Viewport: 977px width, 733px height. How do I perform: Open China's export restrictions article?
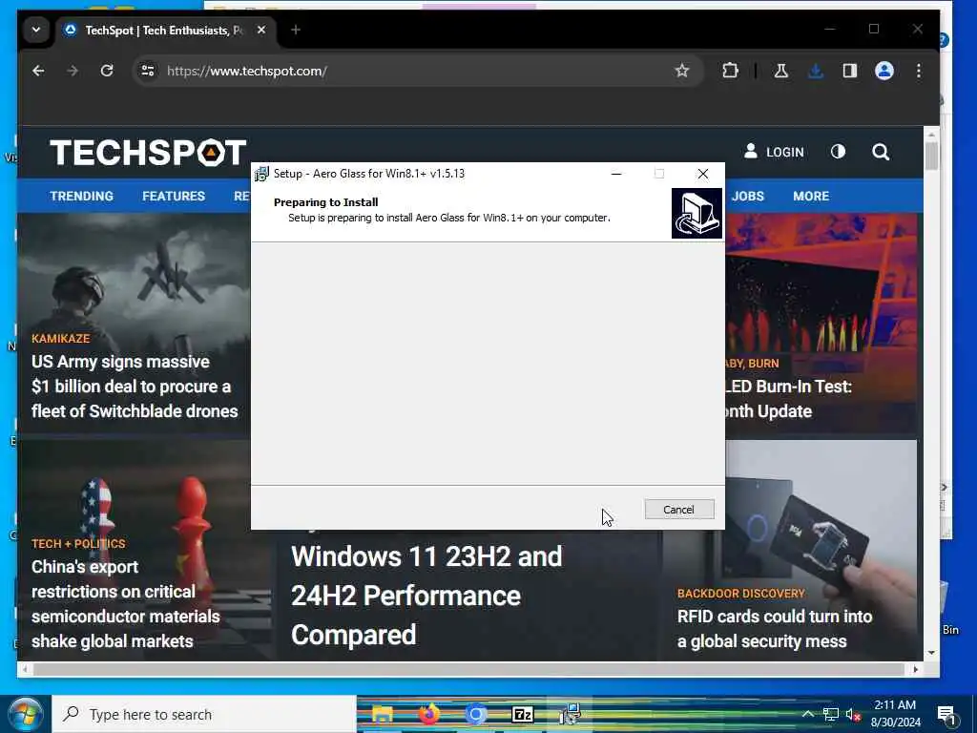point(125,604)
